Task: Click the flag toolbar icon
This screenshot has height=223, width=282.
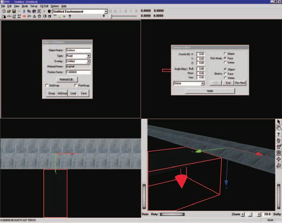Action: click(29, 16)
